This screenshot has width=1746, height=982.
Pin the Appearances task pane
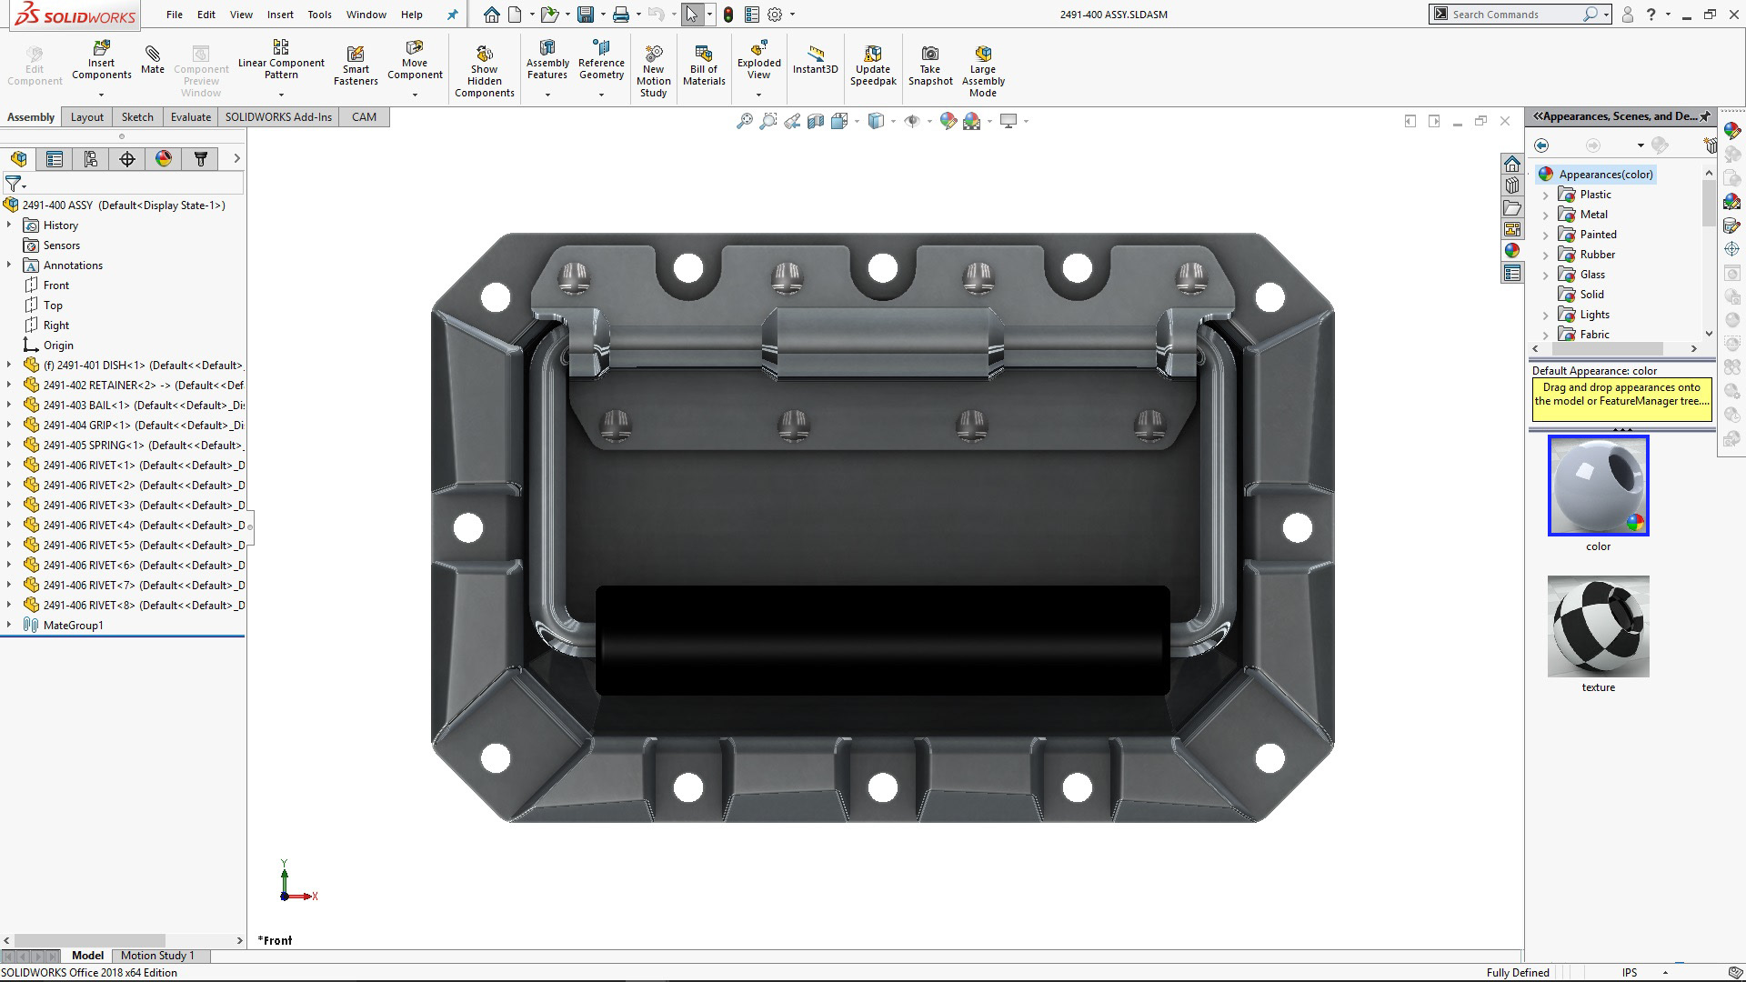point(1704,116)
